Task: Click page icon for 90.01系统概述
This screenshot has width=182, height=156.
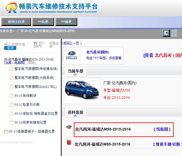Action: (x=12, y=96)
